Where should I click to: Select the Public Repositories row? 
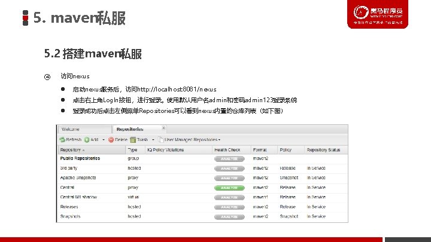click(203, 158)
